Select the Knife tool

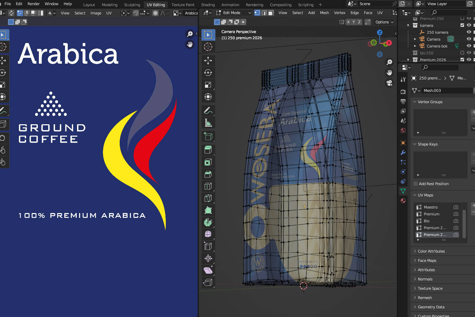(208, 198)
